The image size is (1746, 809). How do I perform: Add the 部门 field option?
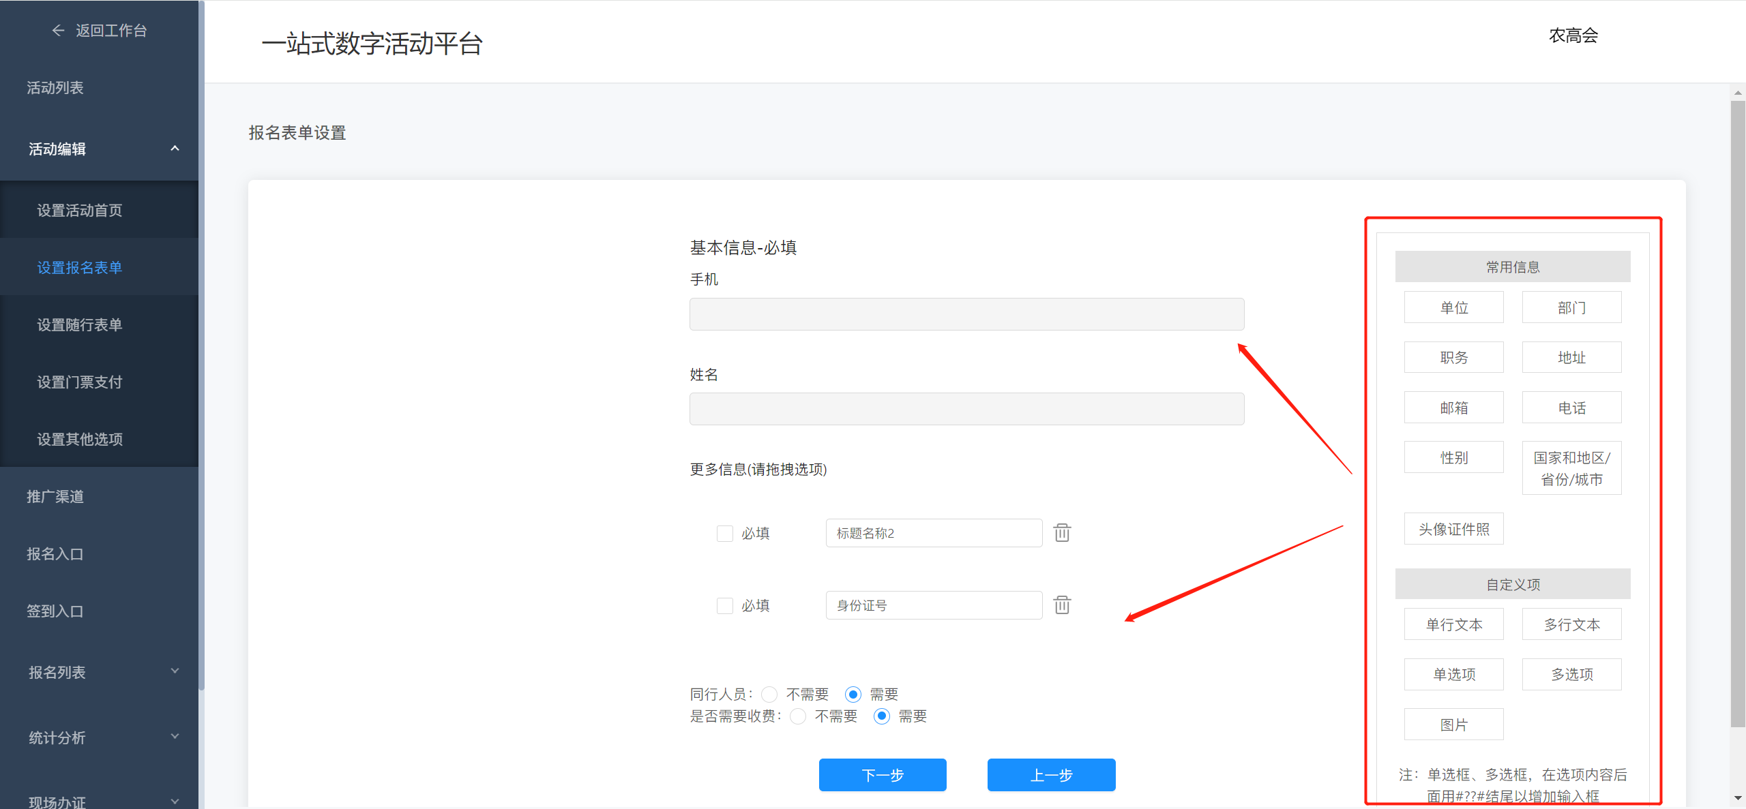(1571, 307)
